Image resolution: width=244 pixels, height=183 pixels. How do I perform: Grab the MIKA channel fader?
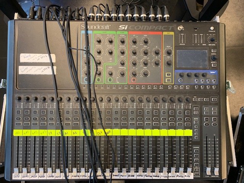[189, 171]
